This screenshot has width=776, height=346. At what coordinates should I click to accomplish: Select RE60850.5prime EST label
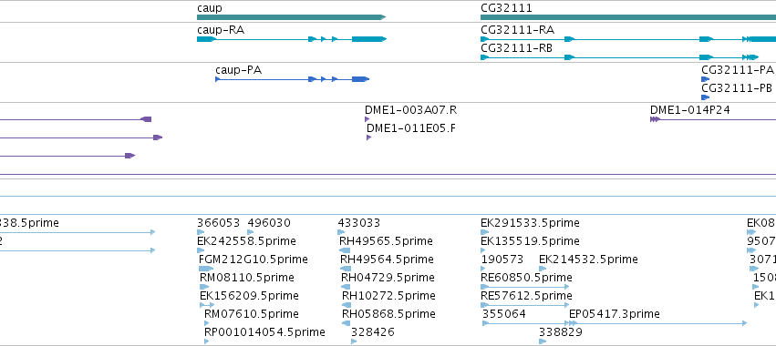point(526,278)
